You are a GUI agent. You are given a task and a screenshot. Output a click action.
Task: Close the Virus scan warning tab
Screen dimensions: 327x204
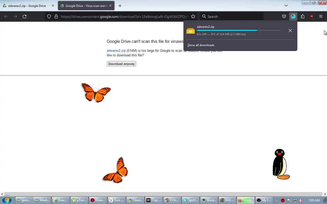[111, 6]
